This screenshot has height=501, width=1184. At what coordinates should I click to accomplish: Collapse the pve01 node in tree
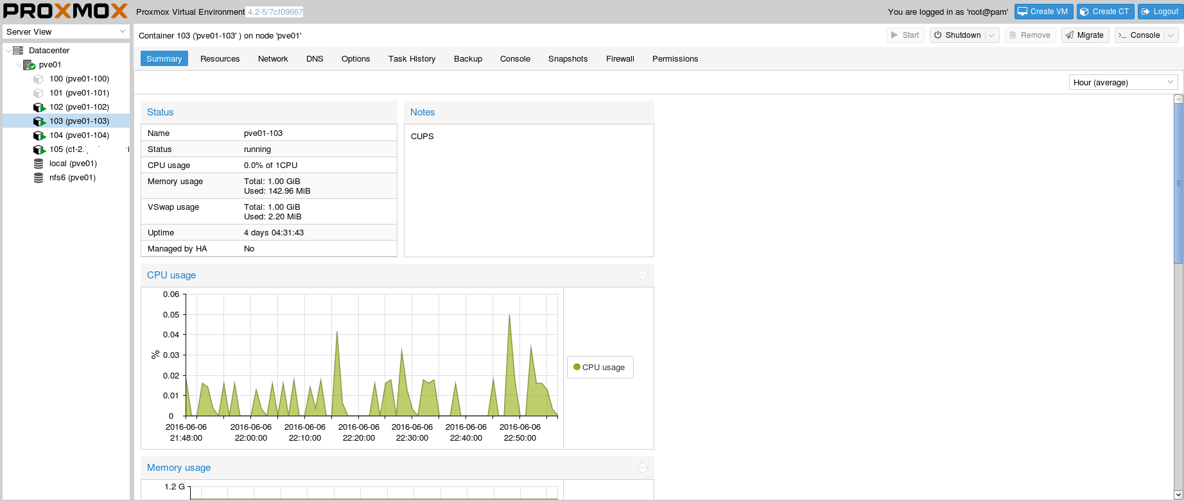pos(19,65)
